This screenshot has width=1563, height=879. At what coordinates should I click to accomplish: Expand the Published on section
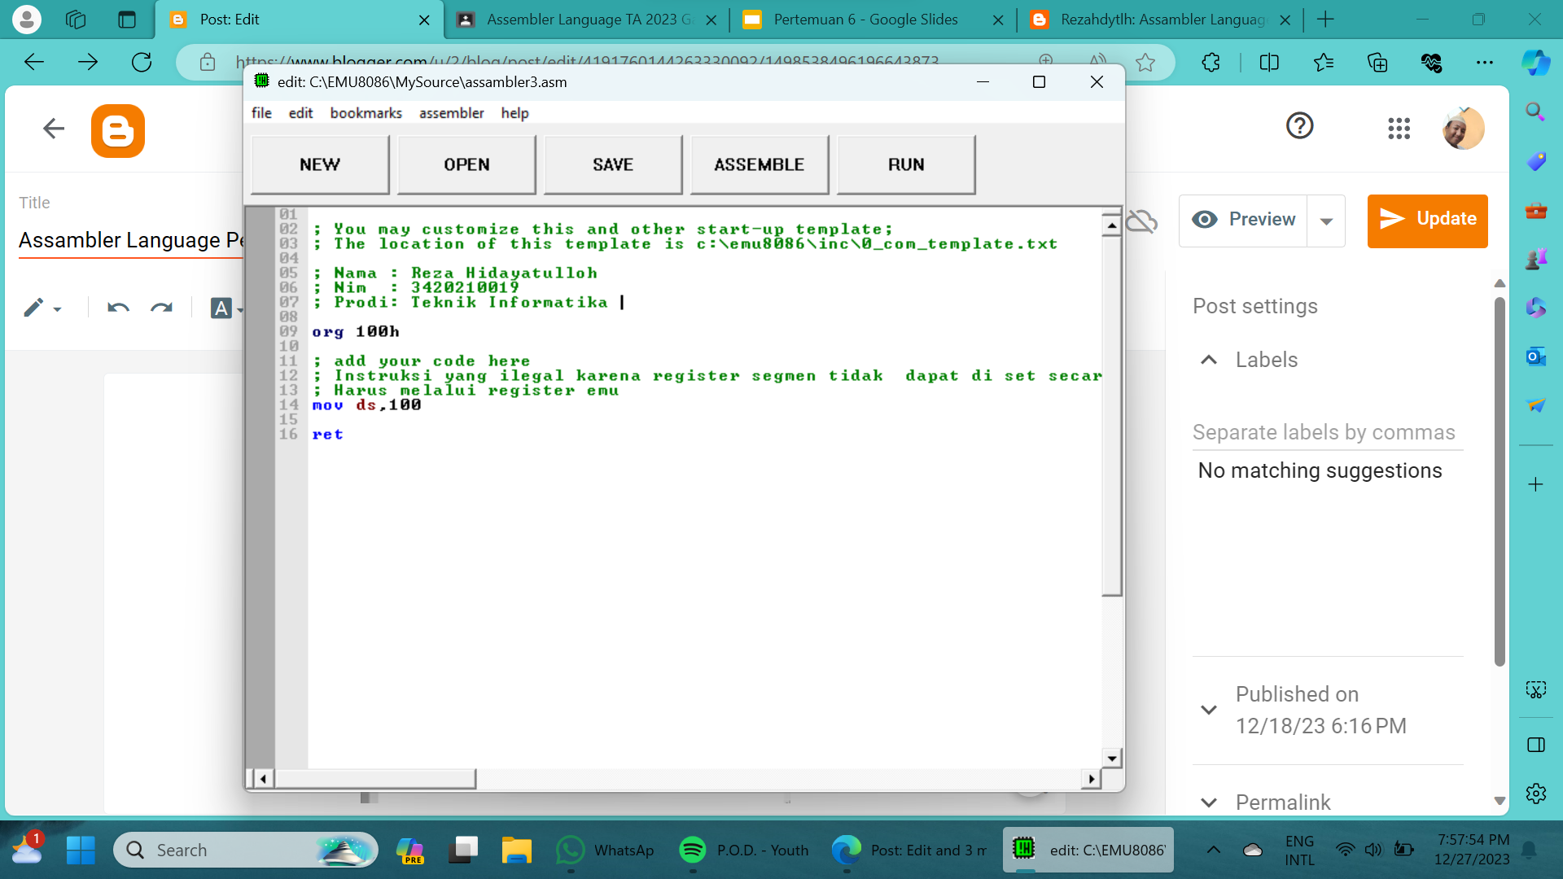1210,710
